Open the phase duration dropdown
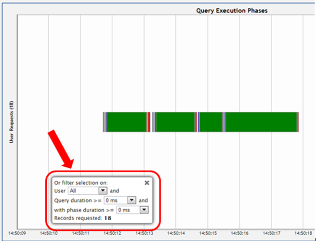316x241 pixels. point(144,210)
